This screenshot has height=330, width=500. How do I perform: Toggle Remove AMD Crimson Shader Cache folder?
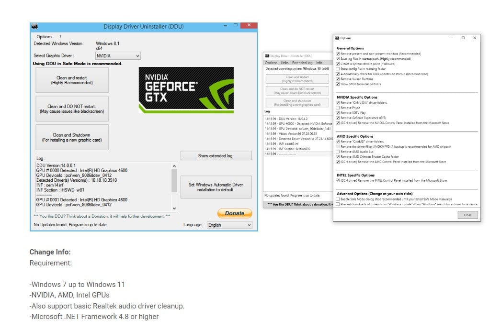pyautogui.click(x=338, y=157)
